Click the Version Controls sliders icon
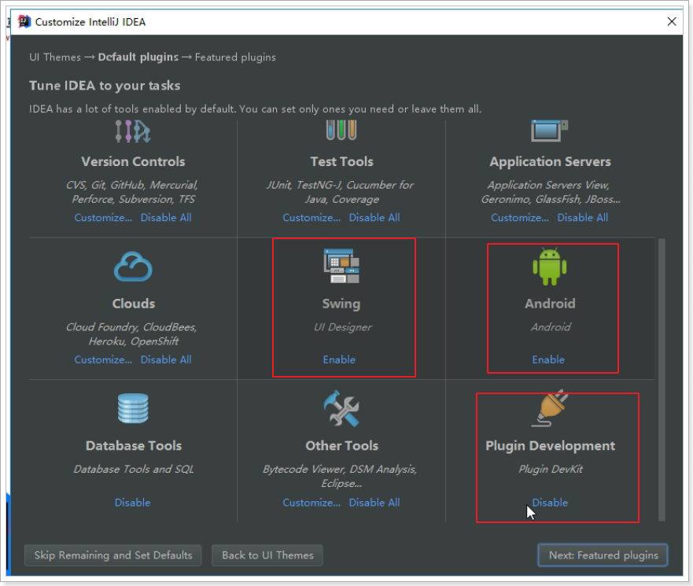The image size is (693, 586). [x=132, y=131]
